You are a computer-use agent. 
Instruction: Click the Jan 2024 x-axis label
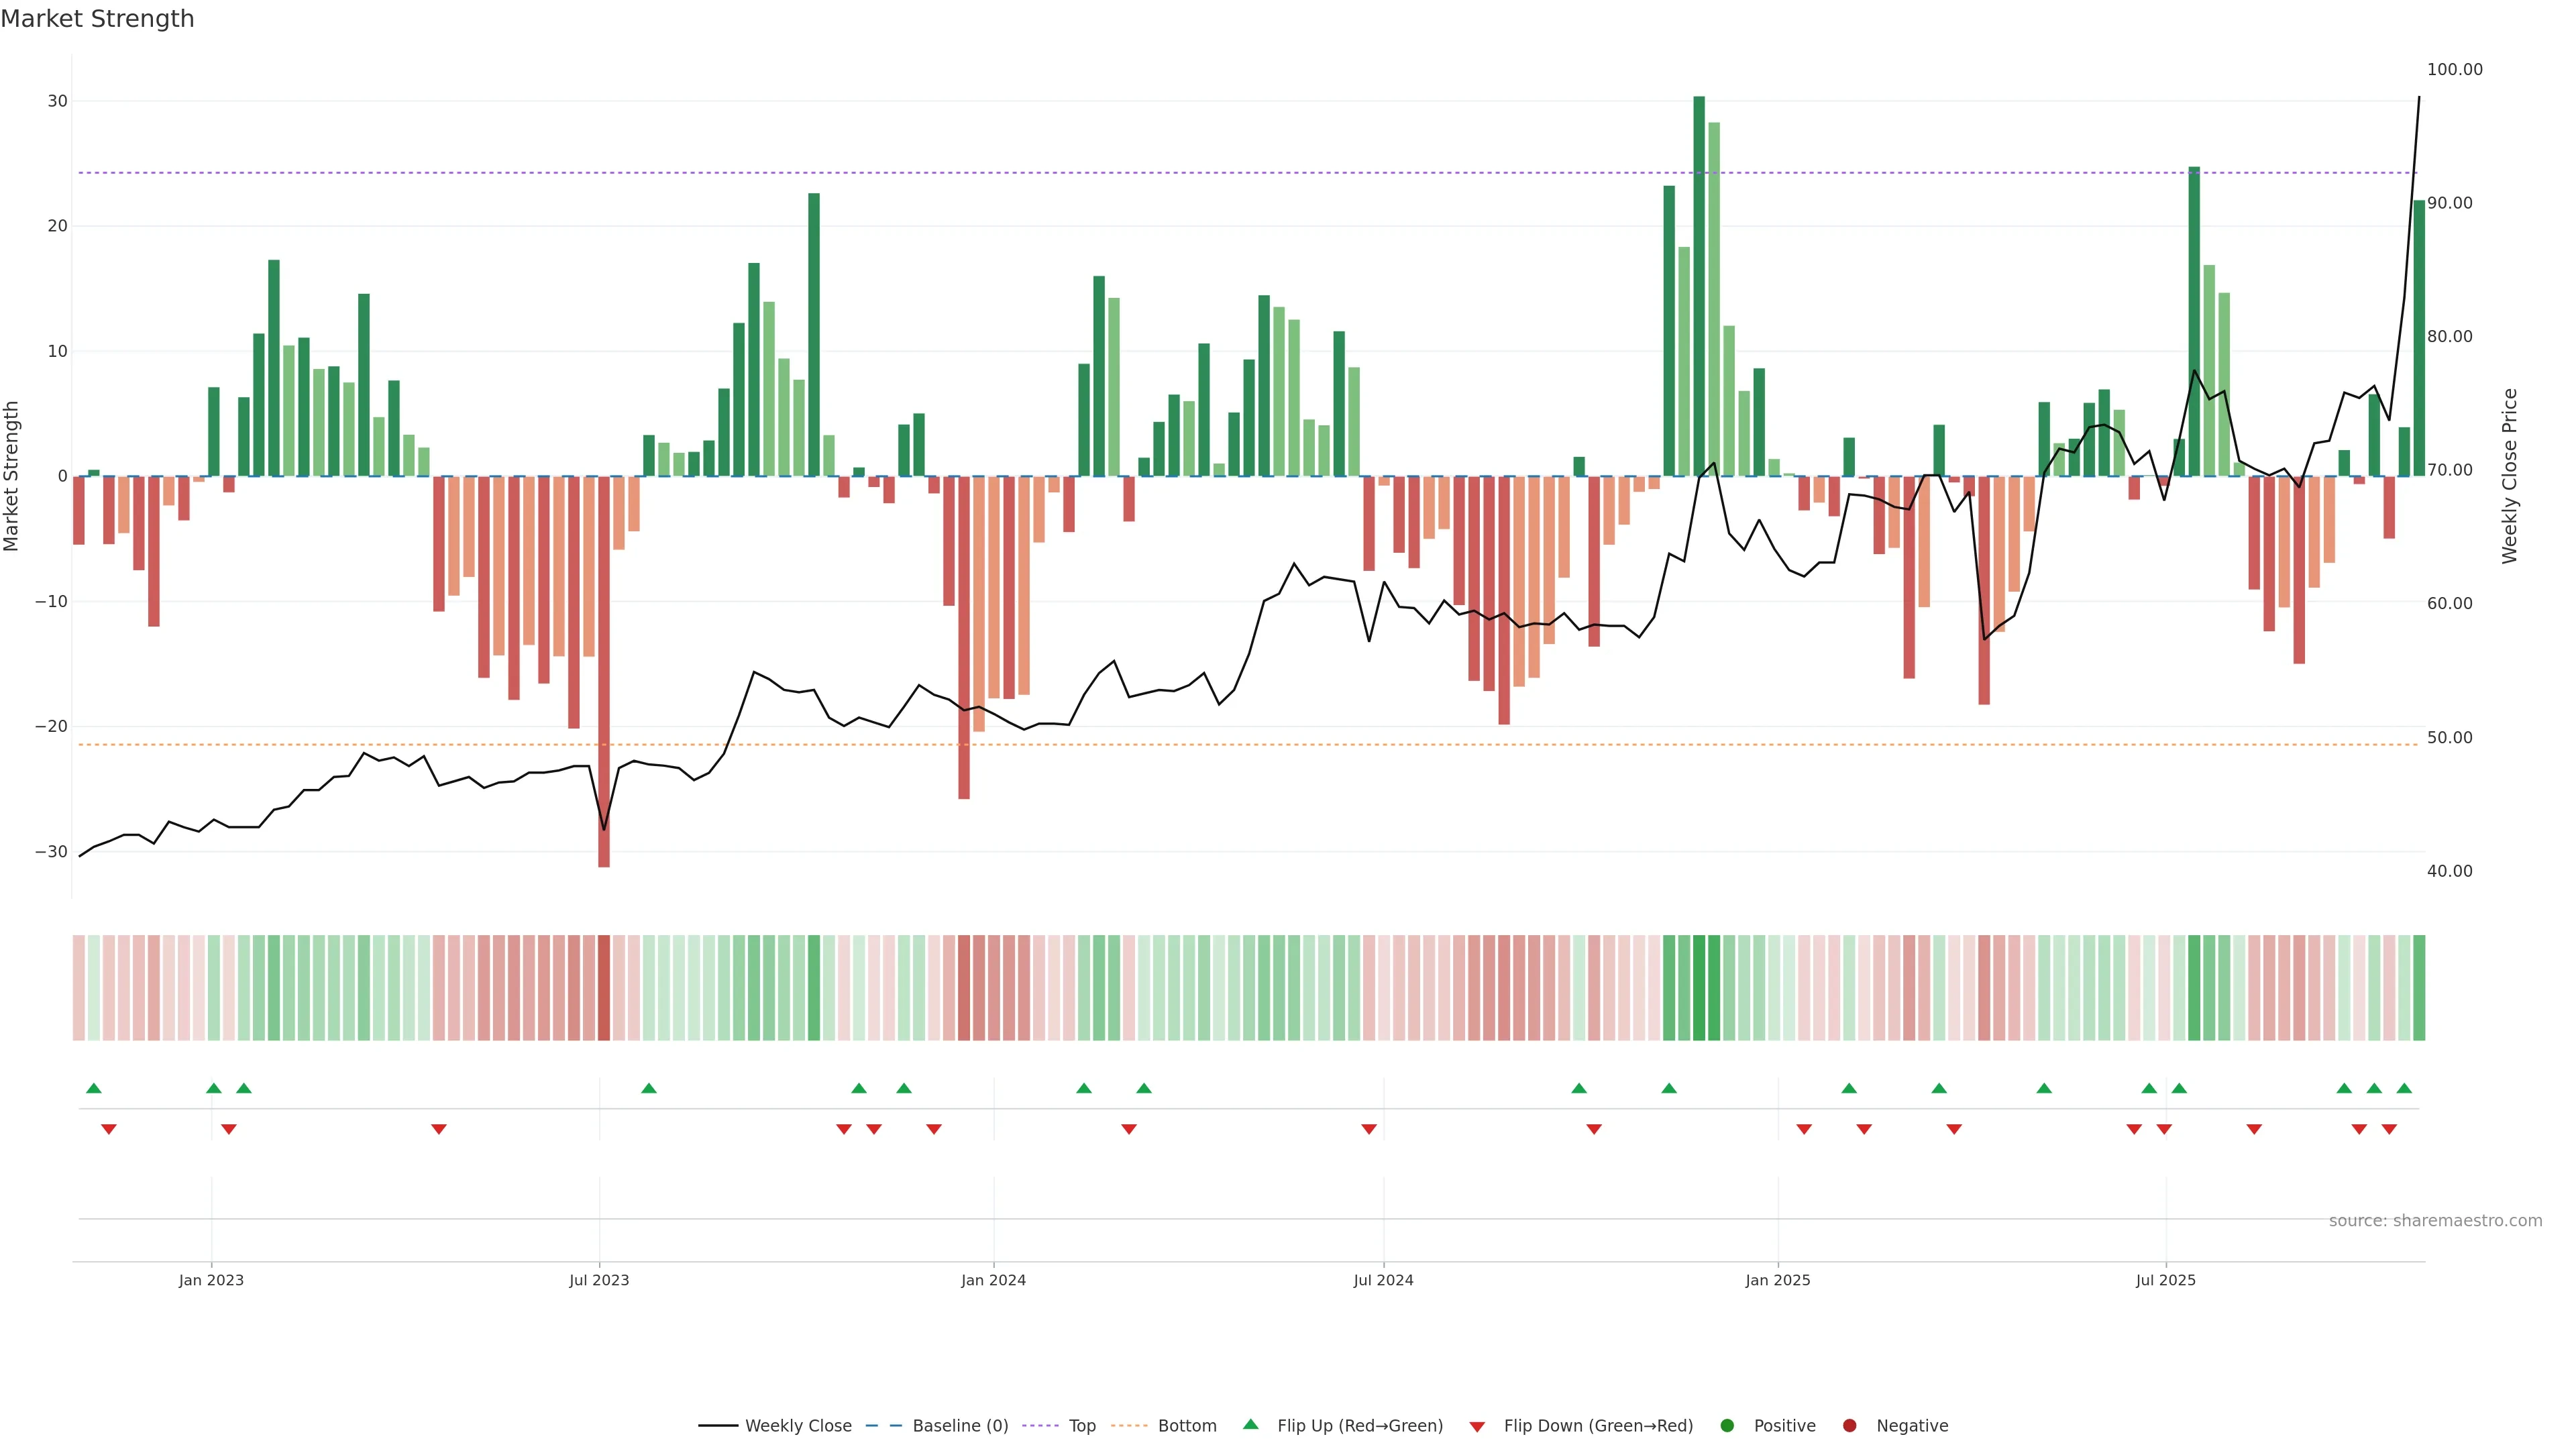pyautogui.click(x=993, y=1280)
